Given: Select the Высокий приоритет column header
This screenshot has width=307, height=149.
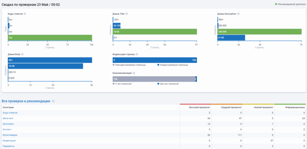Looking at the screenshot, I should point(200,107).
